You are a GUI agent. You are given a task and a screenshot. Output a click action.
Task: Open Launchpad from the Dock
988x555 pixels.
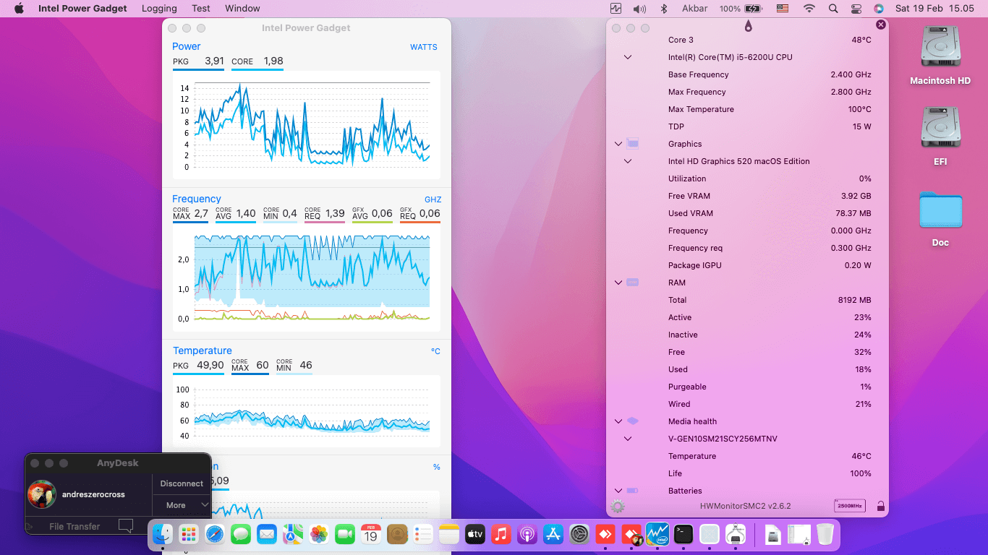[x=189, y=535]
